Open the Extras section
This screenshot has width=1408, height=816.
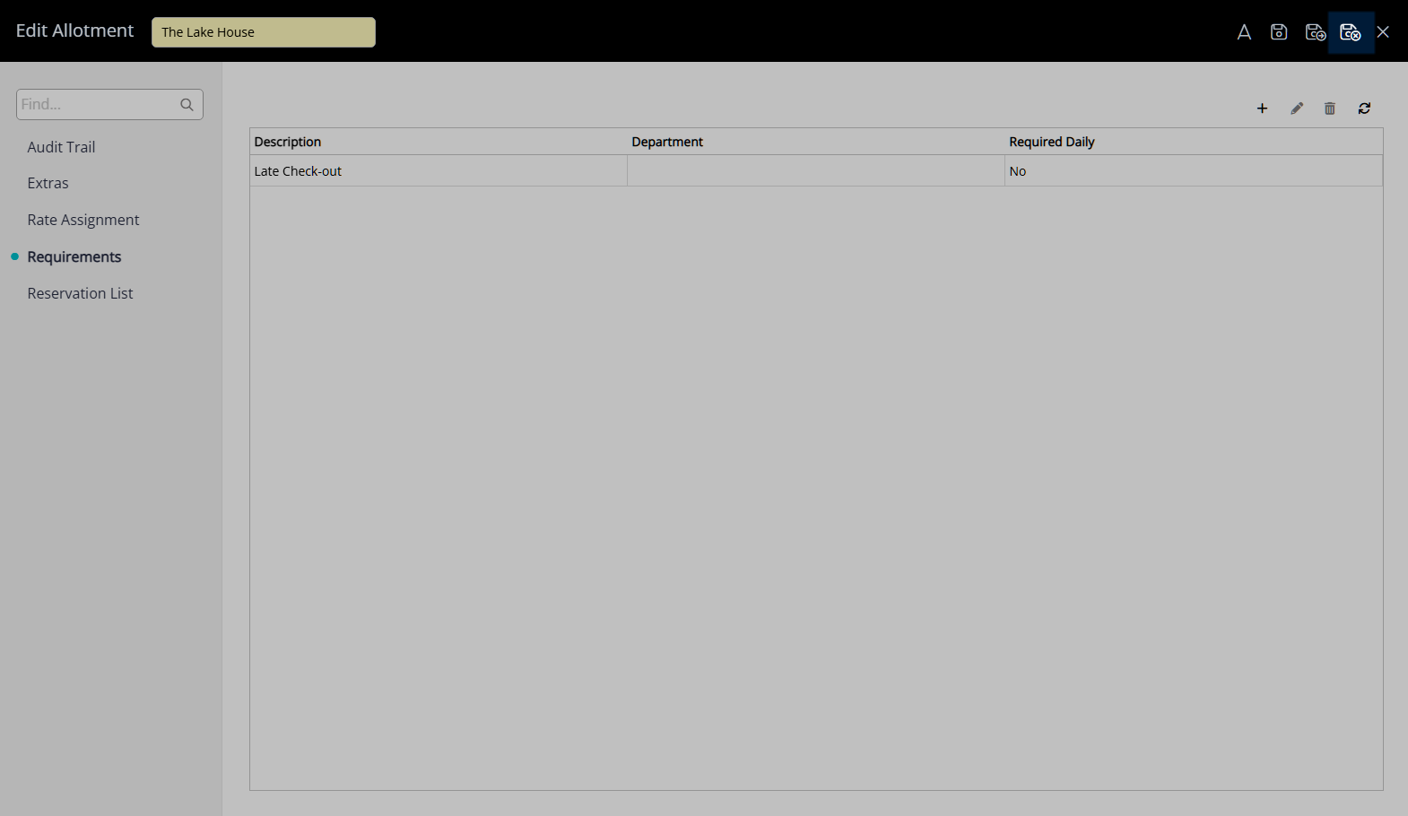[48, 183]
